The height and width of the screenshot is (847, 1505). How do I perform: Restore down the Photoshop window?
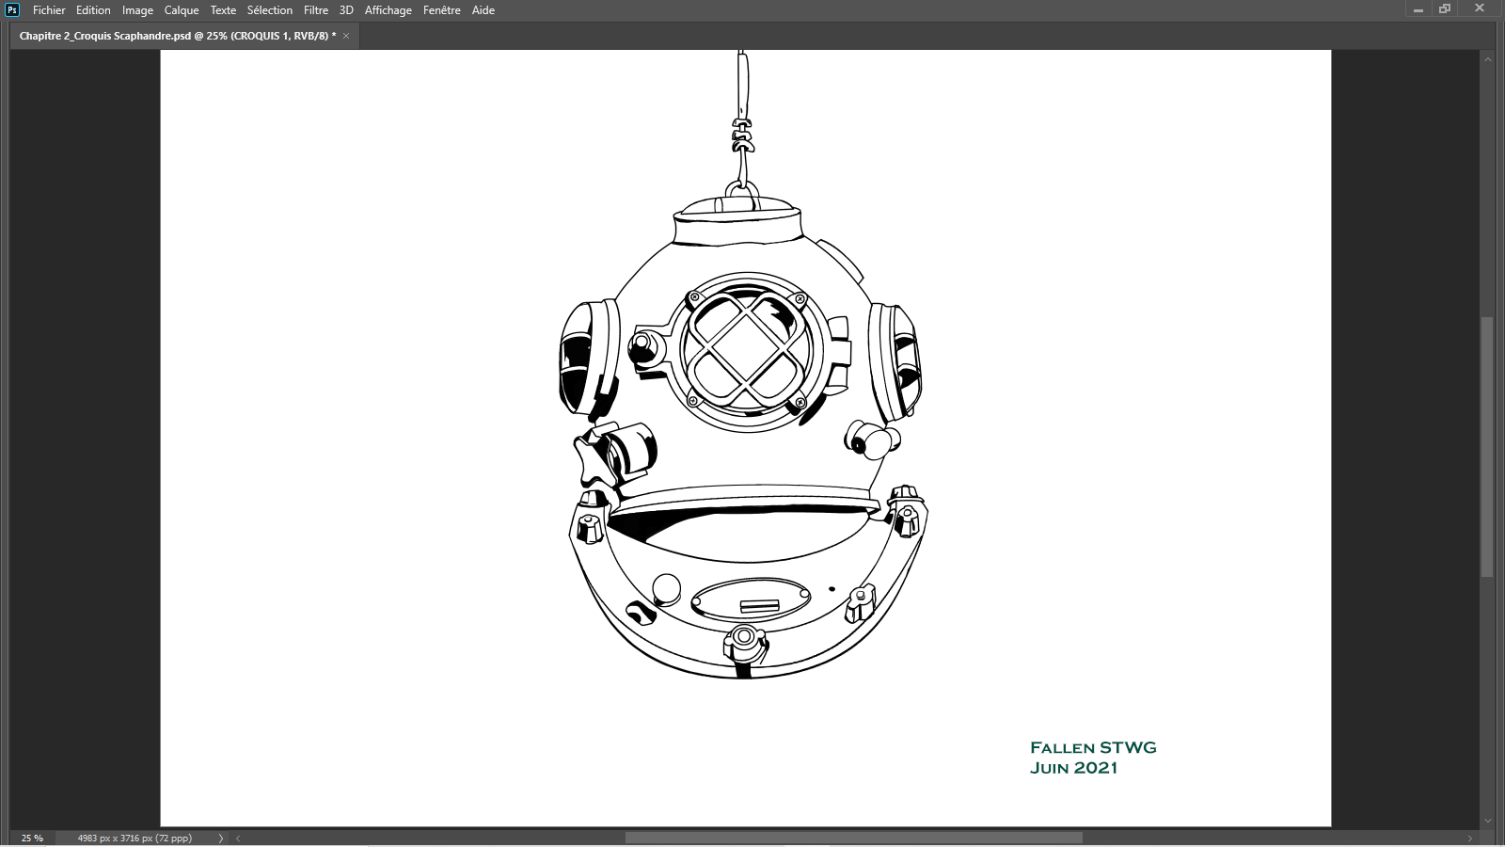1445,9
